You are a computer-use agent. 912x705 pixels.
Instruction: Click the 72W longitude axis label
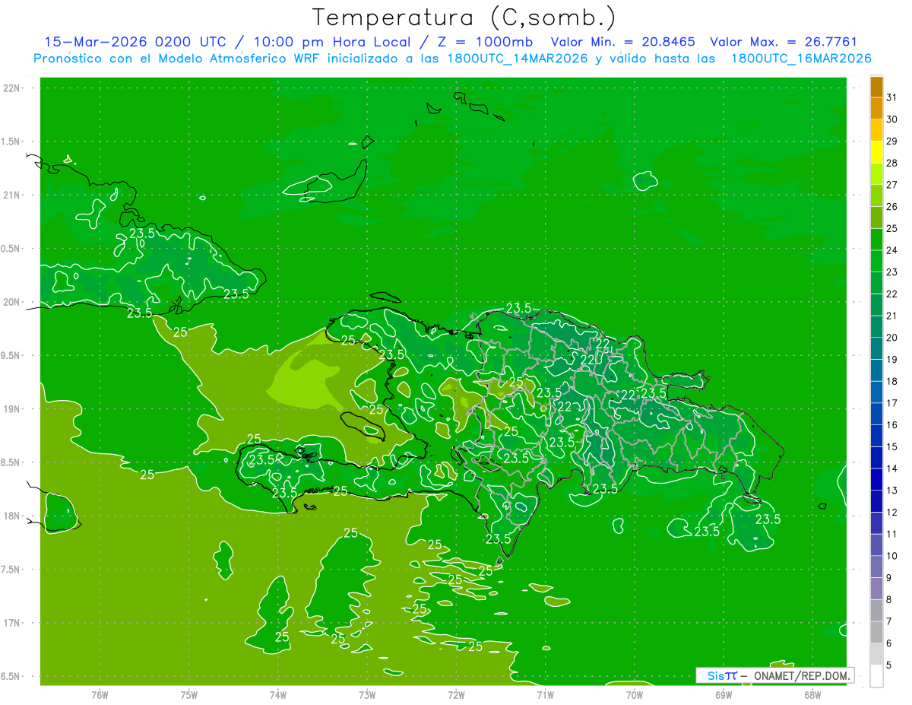click(x=456, y=694)
